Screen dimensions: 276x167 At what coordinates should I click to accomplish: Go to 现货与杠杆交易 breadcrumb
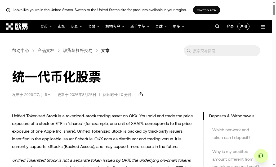click(x=78, y=50)
